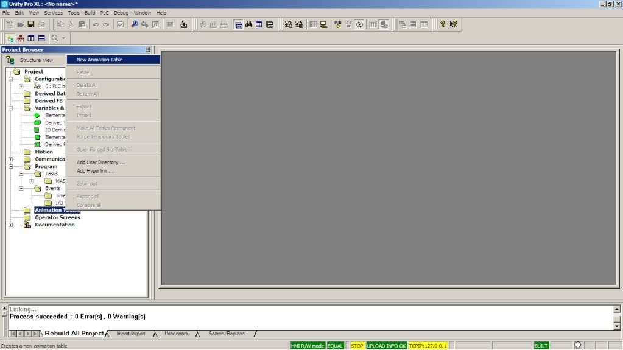Click the RUN PLC icon
Image resolution: width=623 pixels, height=350 pixels.
point(338,24)
